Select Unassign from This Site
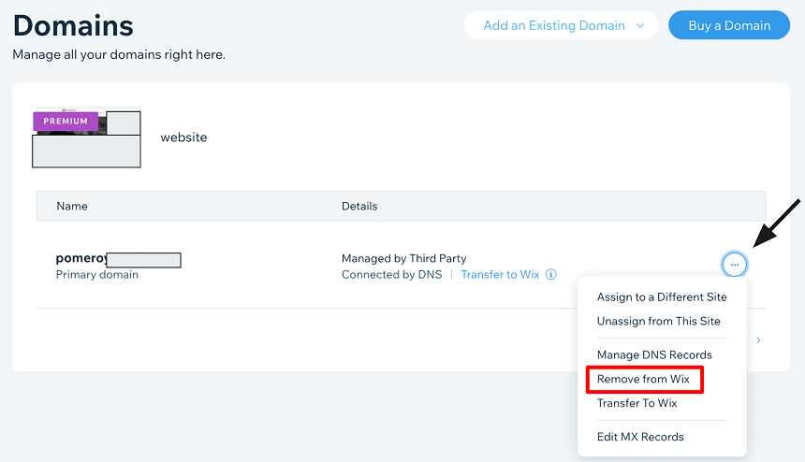805x462 pixels. tap(659, 321)
